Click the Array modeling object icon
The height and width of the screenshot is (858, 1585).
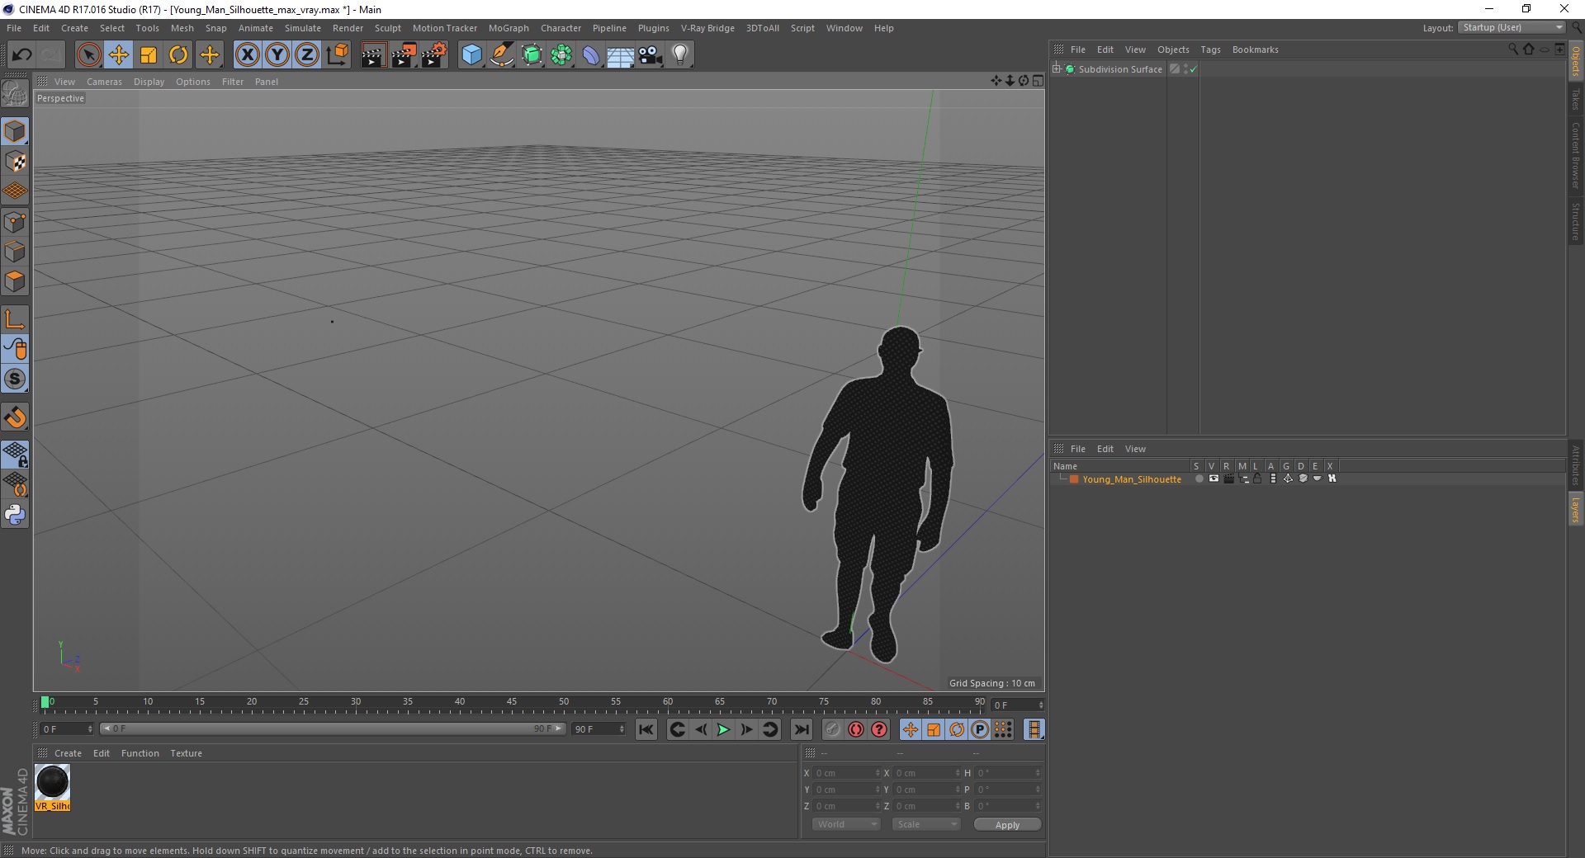pos(561,55)
